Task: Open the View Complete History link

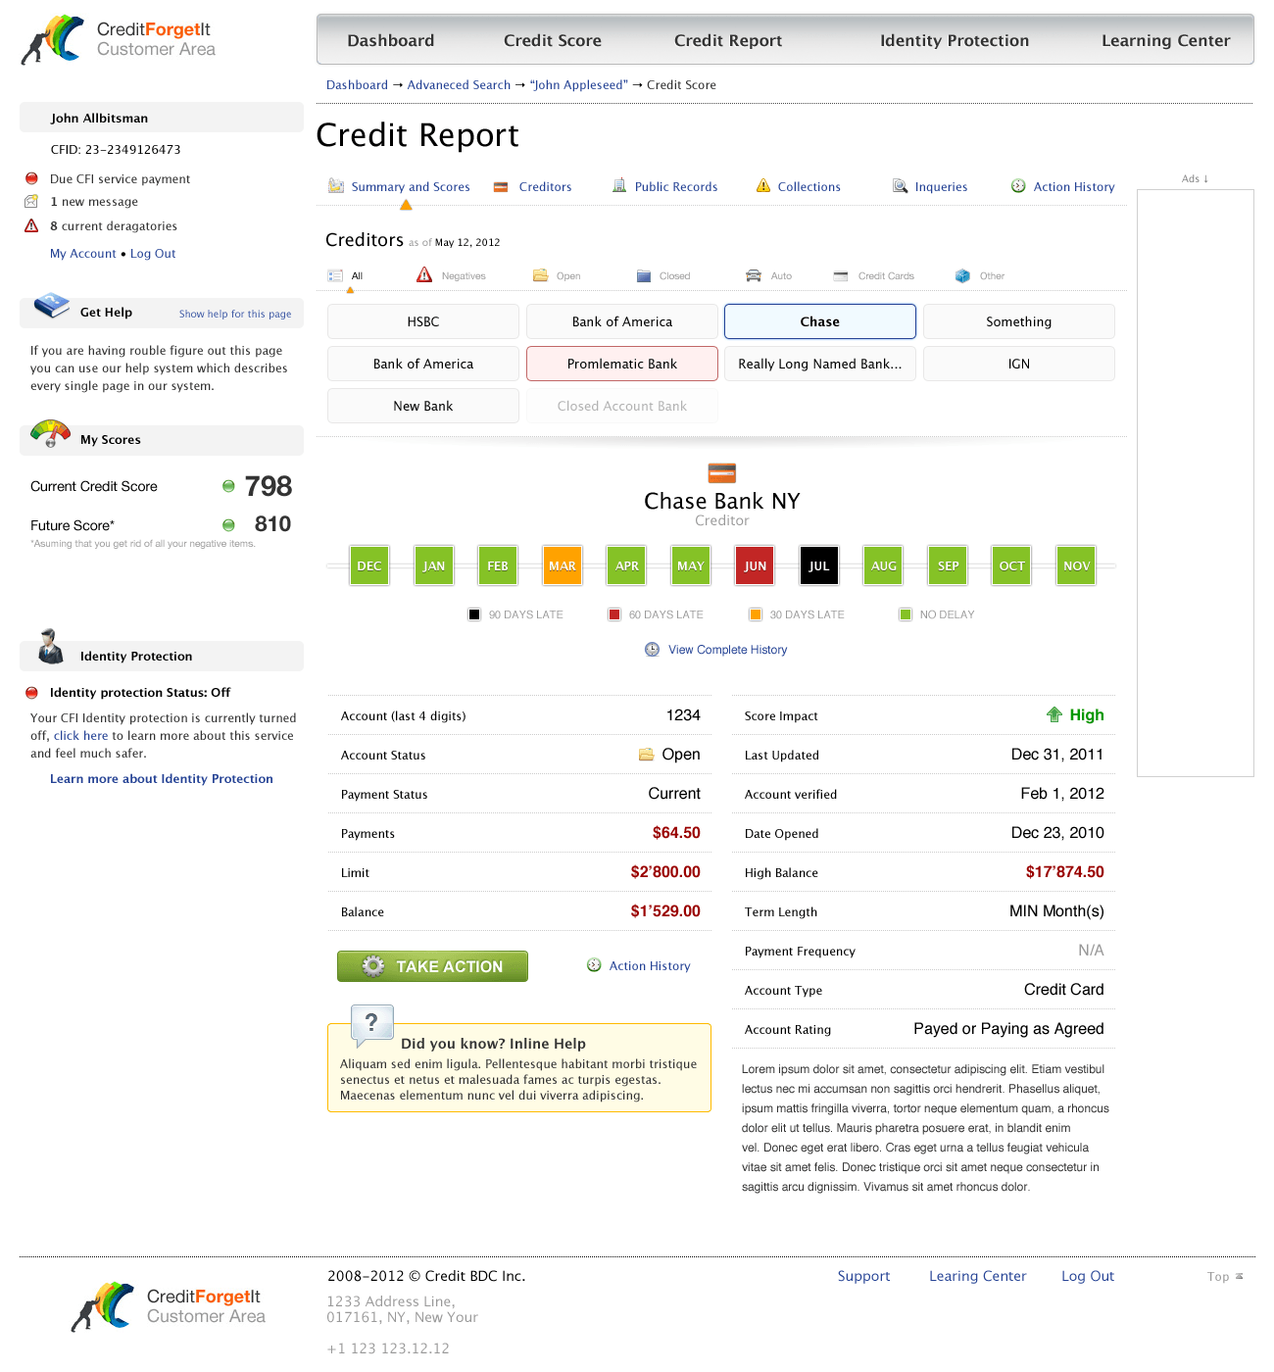Action: tap(727, 650)
